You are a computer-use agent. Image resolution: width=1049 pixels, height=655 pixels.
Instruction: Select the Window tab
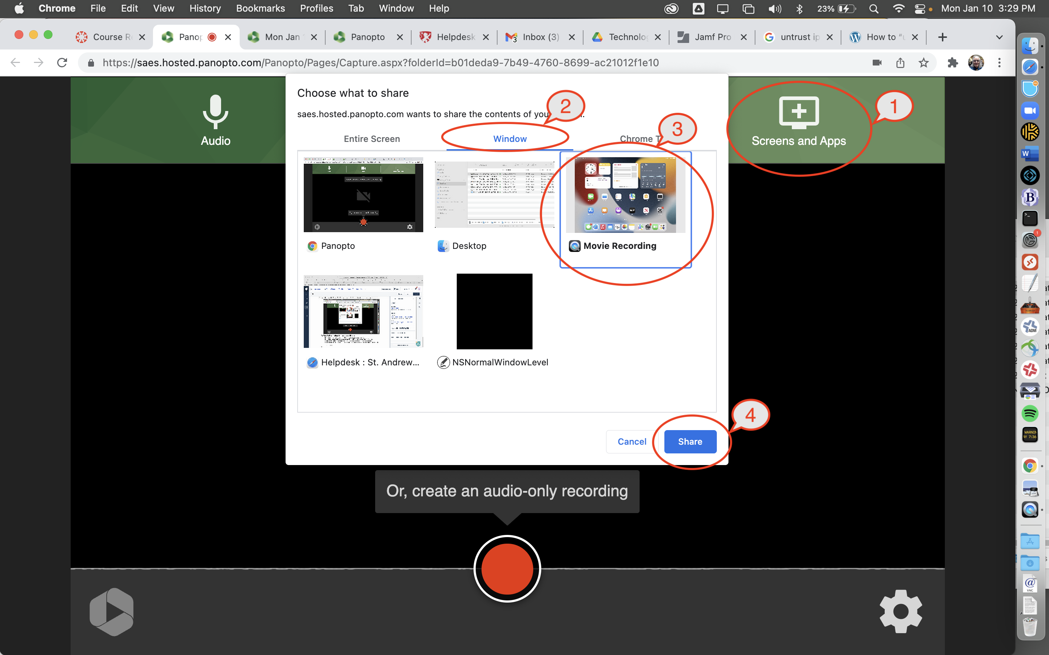510,139
